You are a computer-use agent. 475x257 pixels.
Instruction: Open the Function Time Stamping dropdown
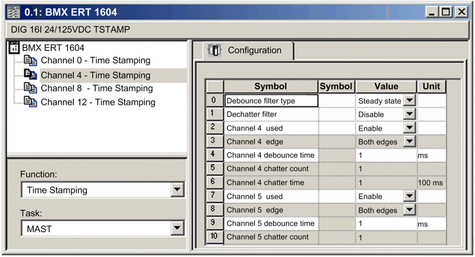click(177, 190)
